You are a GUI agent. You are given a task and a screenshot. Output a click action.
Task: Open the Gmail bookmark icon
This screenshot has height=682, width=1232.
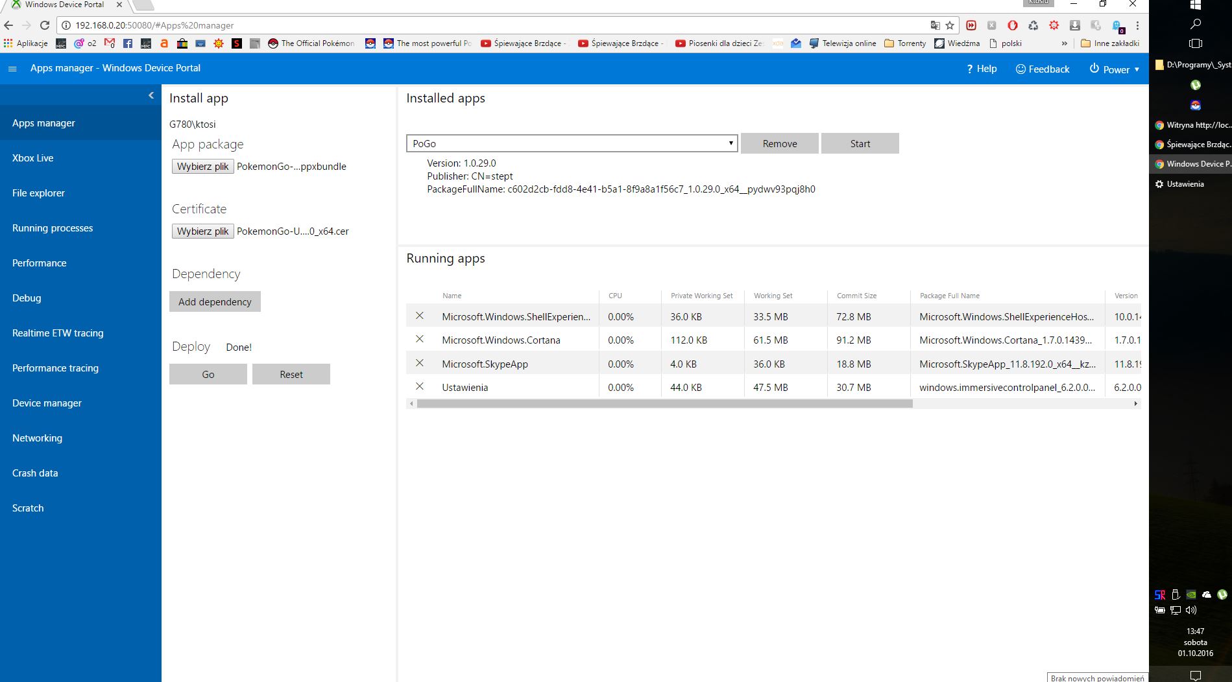110,43
